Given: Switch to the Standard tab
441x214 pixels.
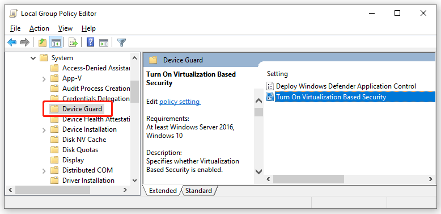Looking at the screenshot, I should click(198, 191).
